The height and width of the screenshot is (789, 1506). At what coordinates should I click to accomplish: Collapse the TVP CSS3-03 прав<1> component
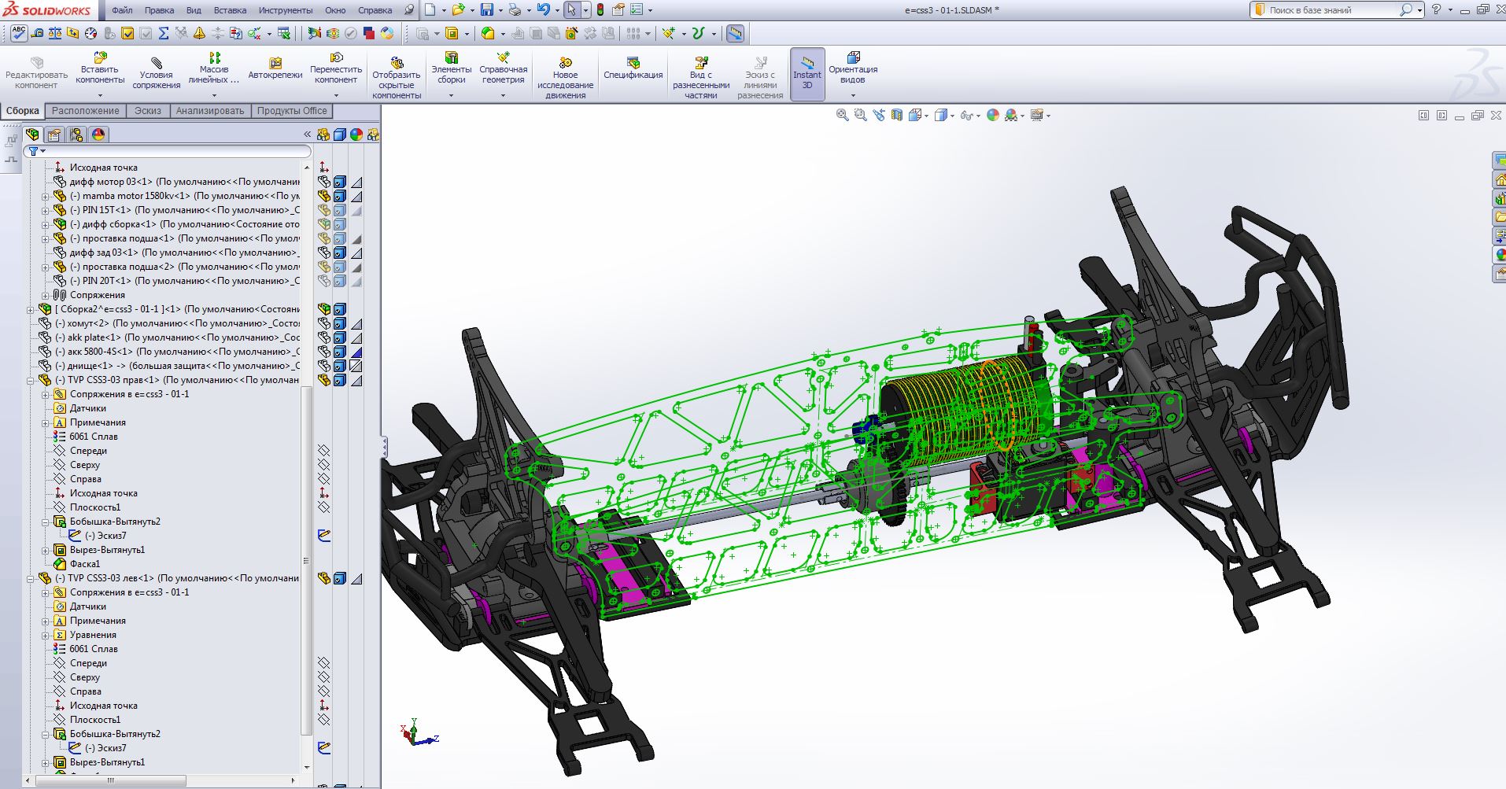click(31, 381)
